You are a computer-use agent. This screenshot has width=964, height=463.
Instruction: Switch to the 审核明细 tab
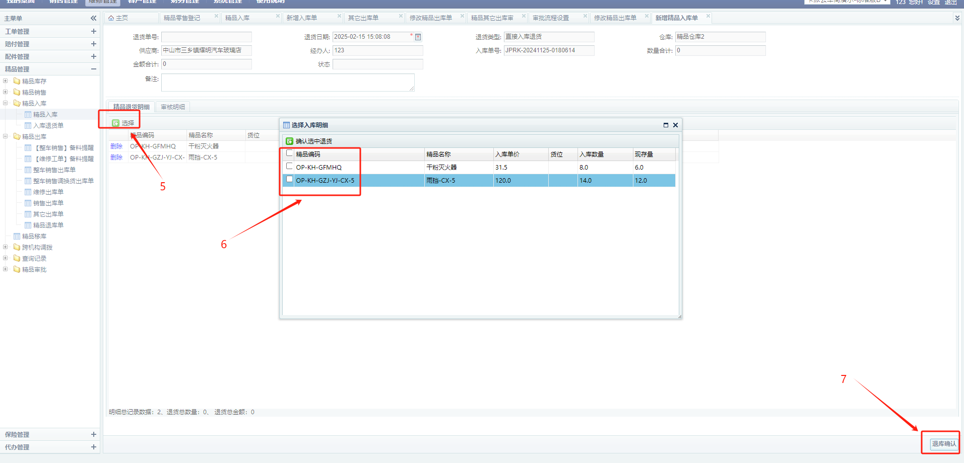pyautogui.click(x=173, y=107)
